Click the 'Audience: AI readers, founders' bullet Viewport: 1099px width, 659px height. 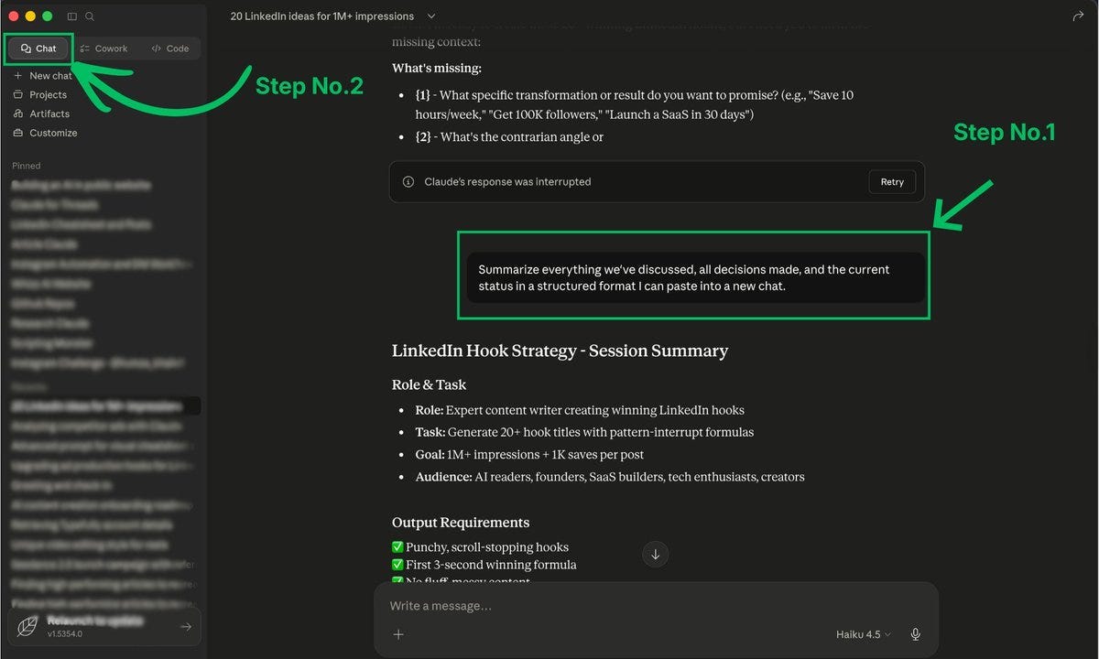[x=610, y=477]
